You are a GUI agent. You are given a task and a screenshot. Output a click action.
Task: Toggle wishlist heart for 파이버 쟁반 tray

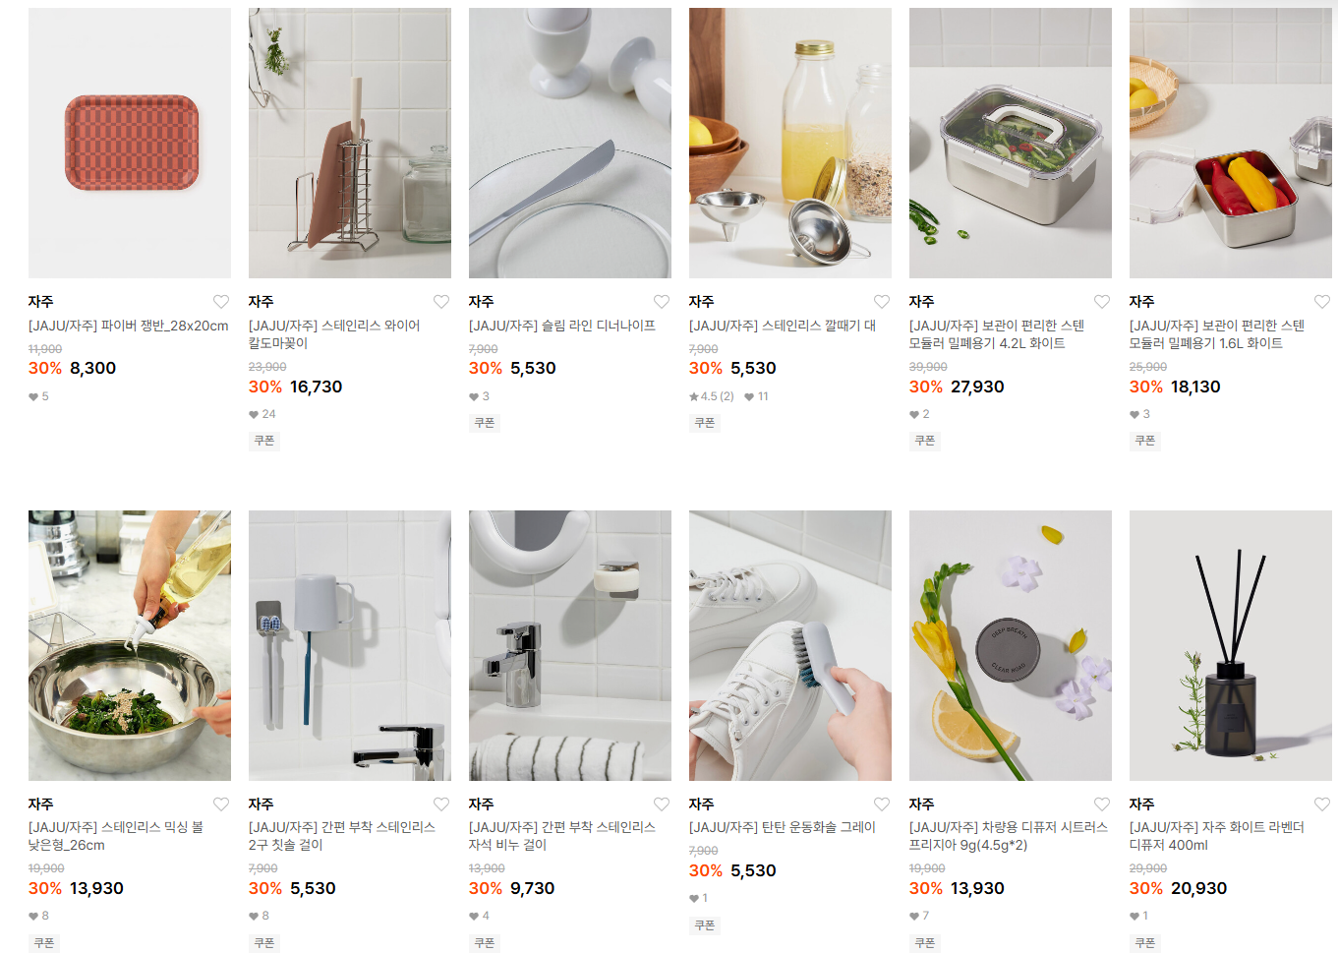pyautogui.click(x=221, y=302)
